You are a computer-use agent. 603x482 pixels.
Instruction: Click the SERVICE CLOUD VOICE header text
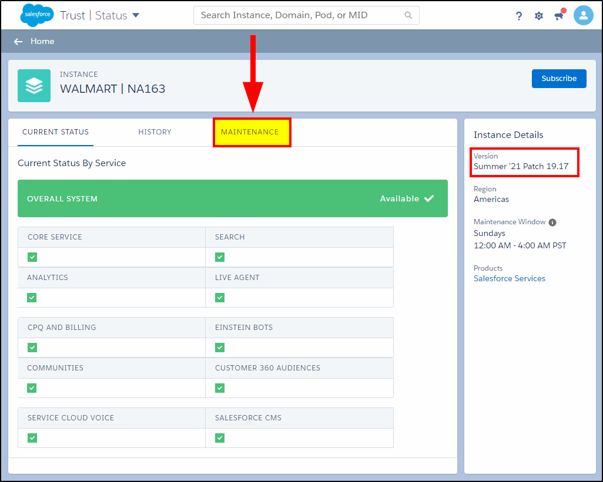click(x=71, y=417)
